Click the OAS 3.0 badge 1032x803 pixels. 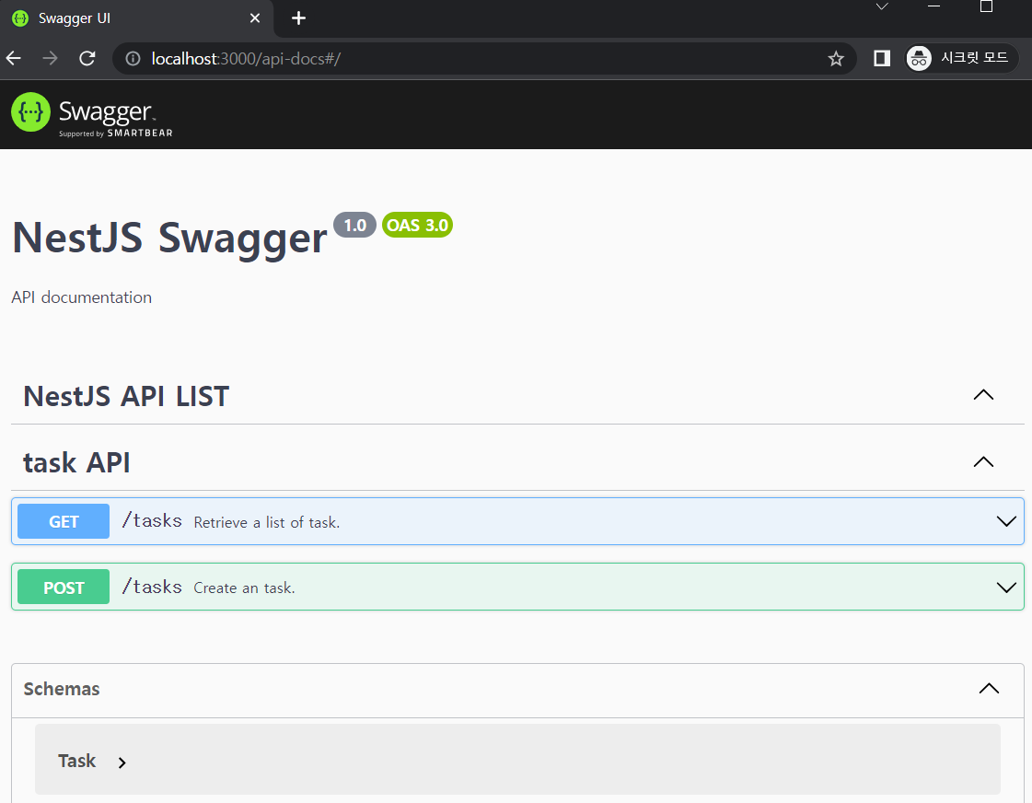(417, 225)
